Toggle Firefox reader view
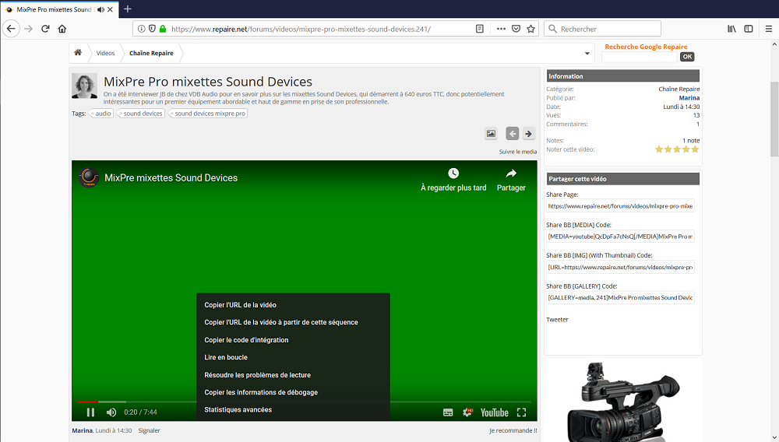Viewport: 779px width, 442px height. tap(480, 29)
